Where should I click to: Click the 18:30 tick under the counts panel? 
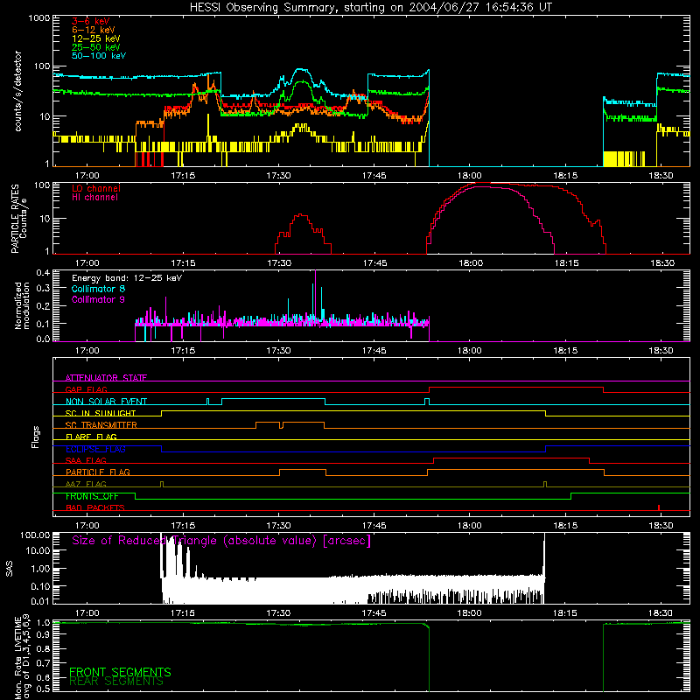pos(661,176)
